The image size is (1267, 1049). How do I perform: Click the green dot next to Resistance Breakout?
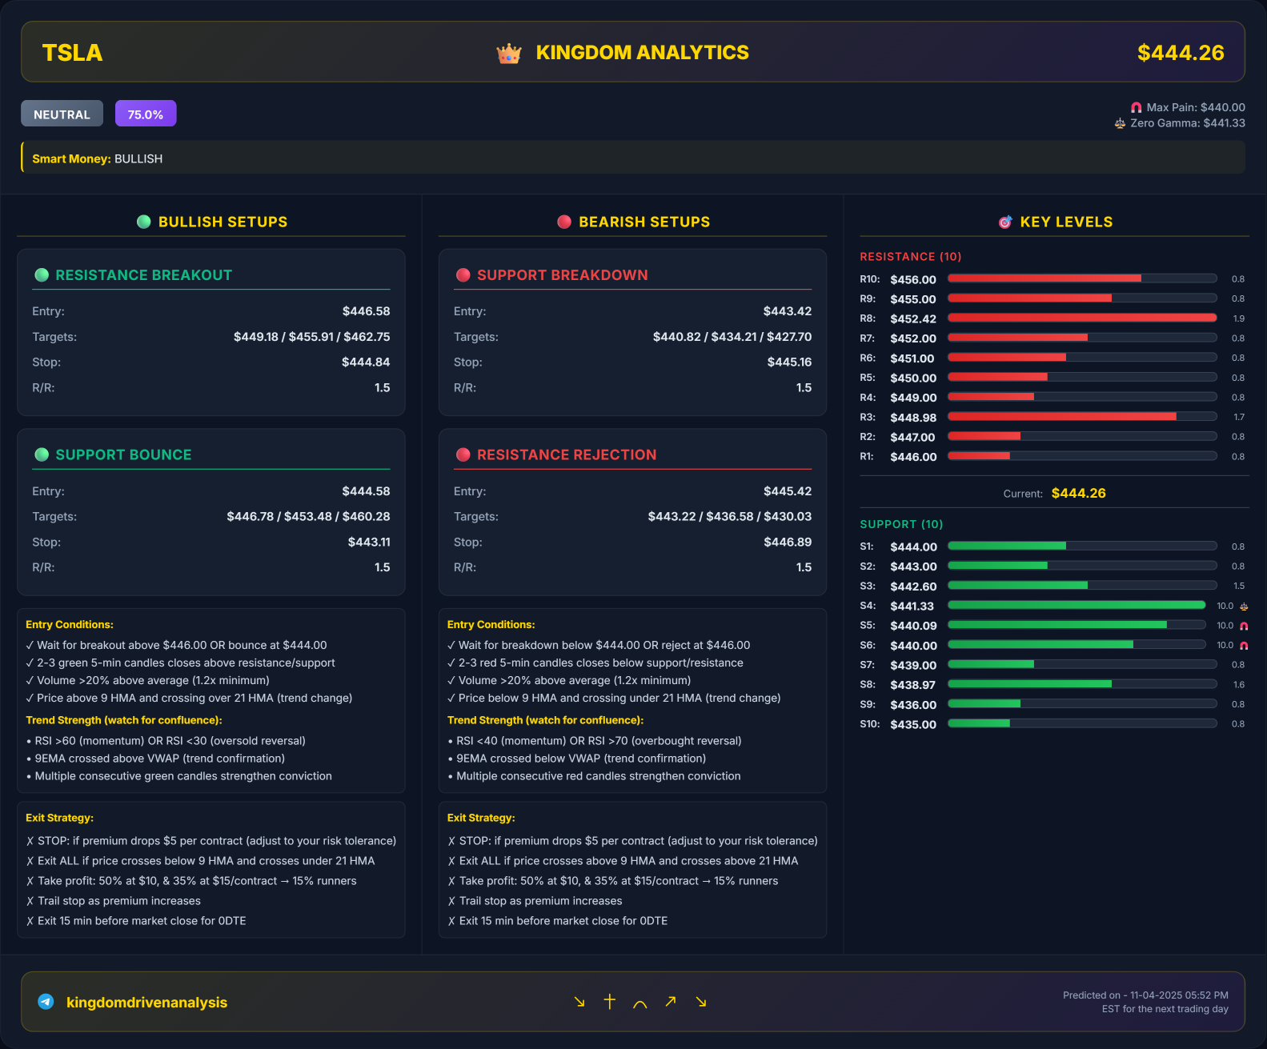(x=42, y=274)
